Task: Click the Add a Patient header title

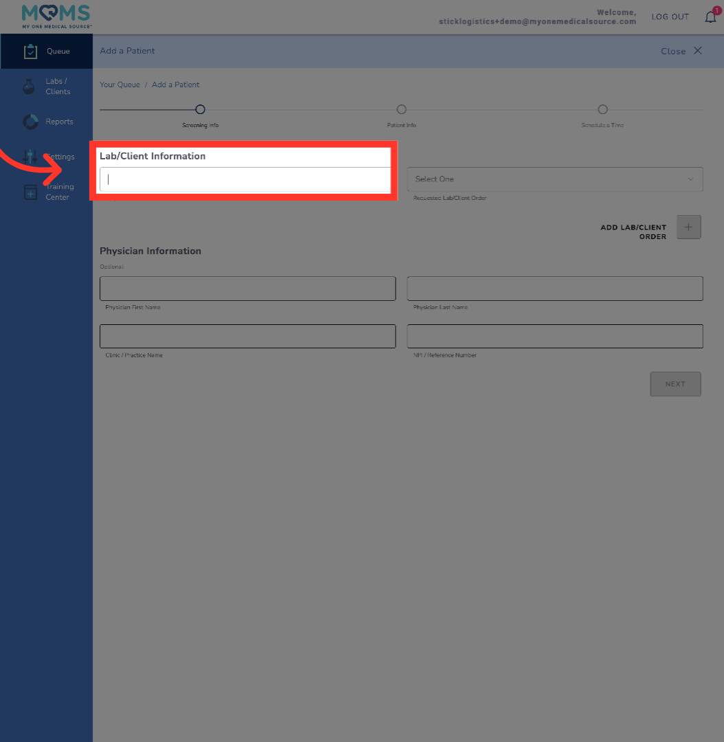Action: click(x=127, y=51)
